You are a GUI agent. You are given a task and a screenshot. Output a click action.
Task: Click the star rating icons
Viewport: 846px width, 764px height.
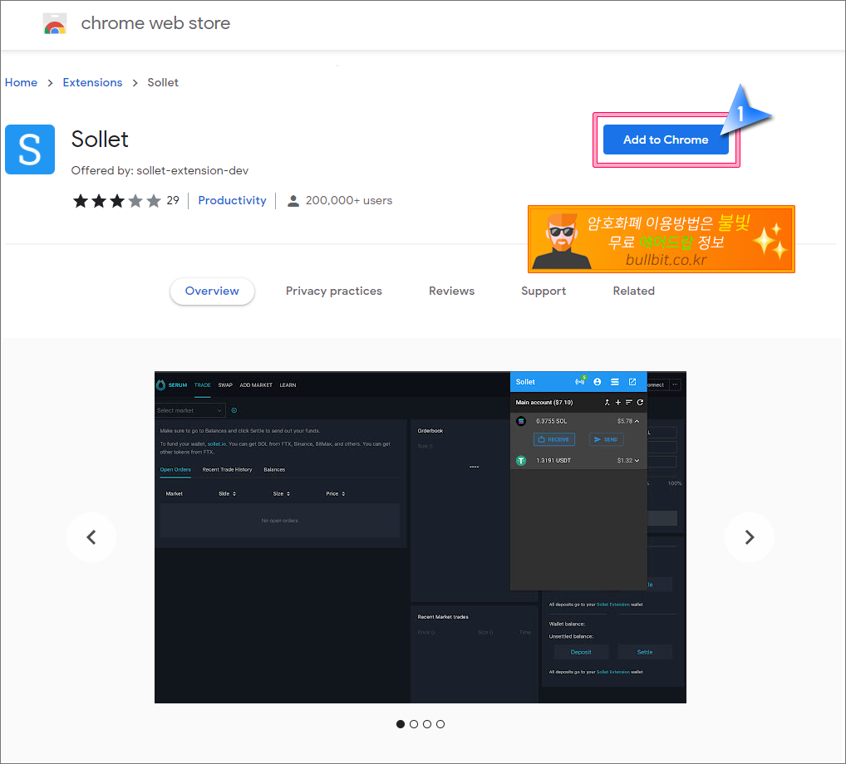tap(117, 201)
